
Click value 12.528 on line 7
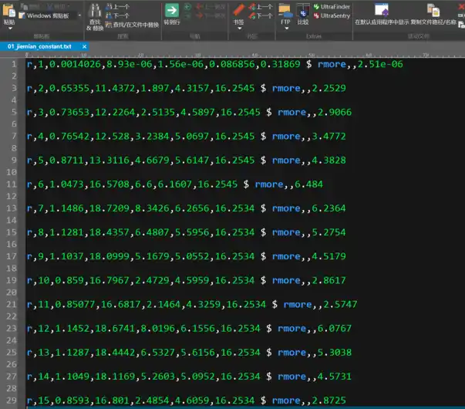coord(113,137)
